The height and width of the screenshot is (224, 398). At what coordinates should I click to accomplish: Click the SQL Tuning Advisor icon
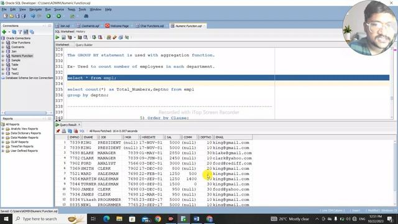pyautogui.click(x=86, y=37)
